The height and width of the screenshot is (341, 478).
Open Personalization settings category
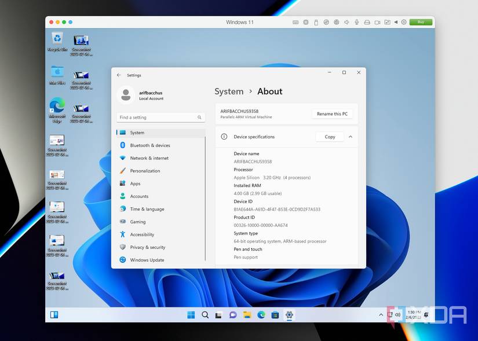pos(144,171)
